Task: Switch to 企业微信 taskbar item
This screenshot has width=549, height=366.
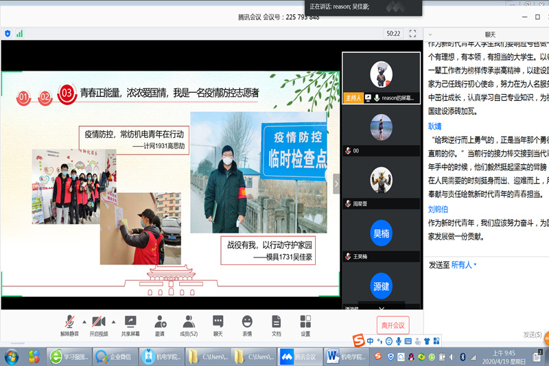Action: [x=115, y=357]
